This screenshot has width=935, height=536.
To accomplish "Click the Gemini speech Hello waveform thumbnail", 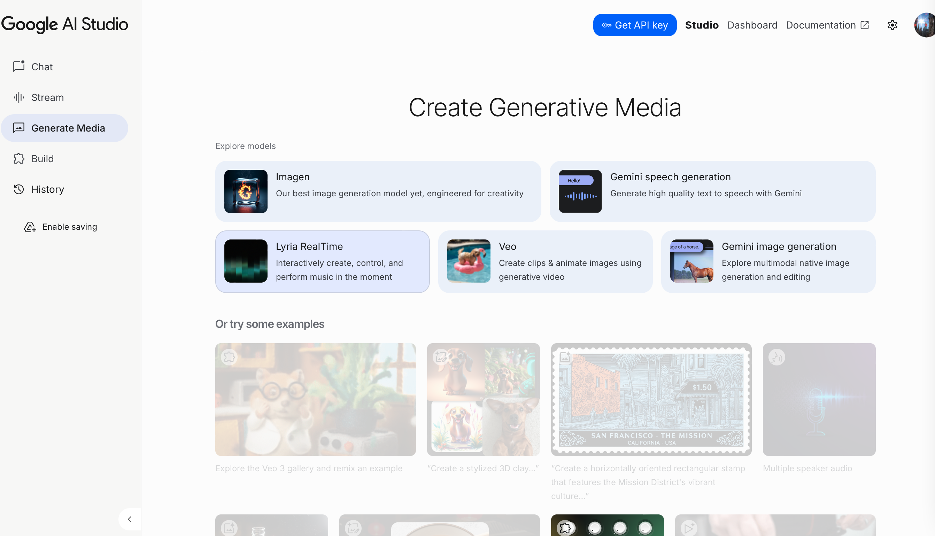I will (580, 191).
